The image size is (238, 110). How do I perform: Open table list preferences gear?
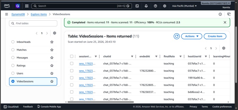[x=55, y=33]
